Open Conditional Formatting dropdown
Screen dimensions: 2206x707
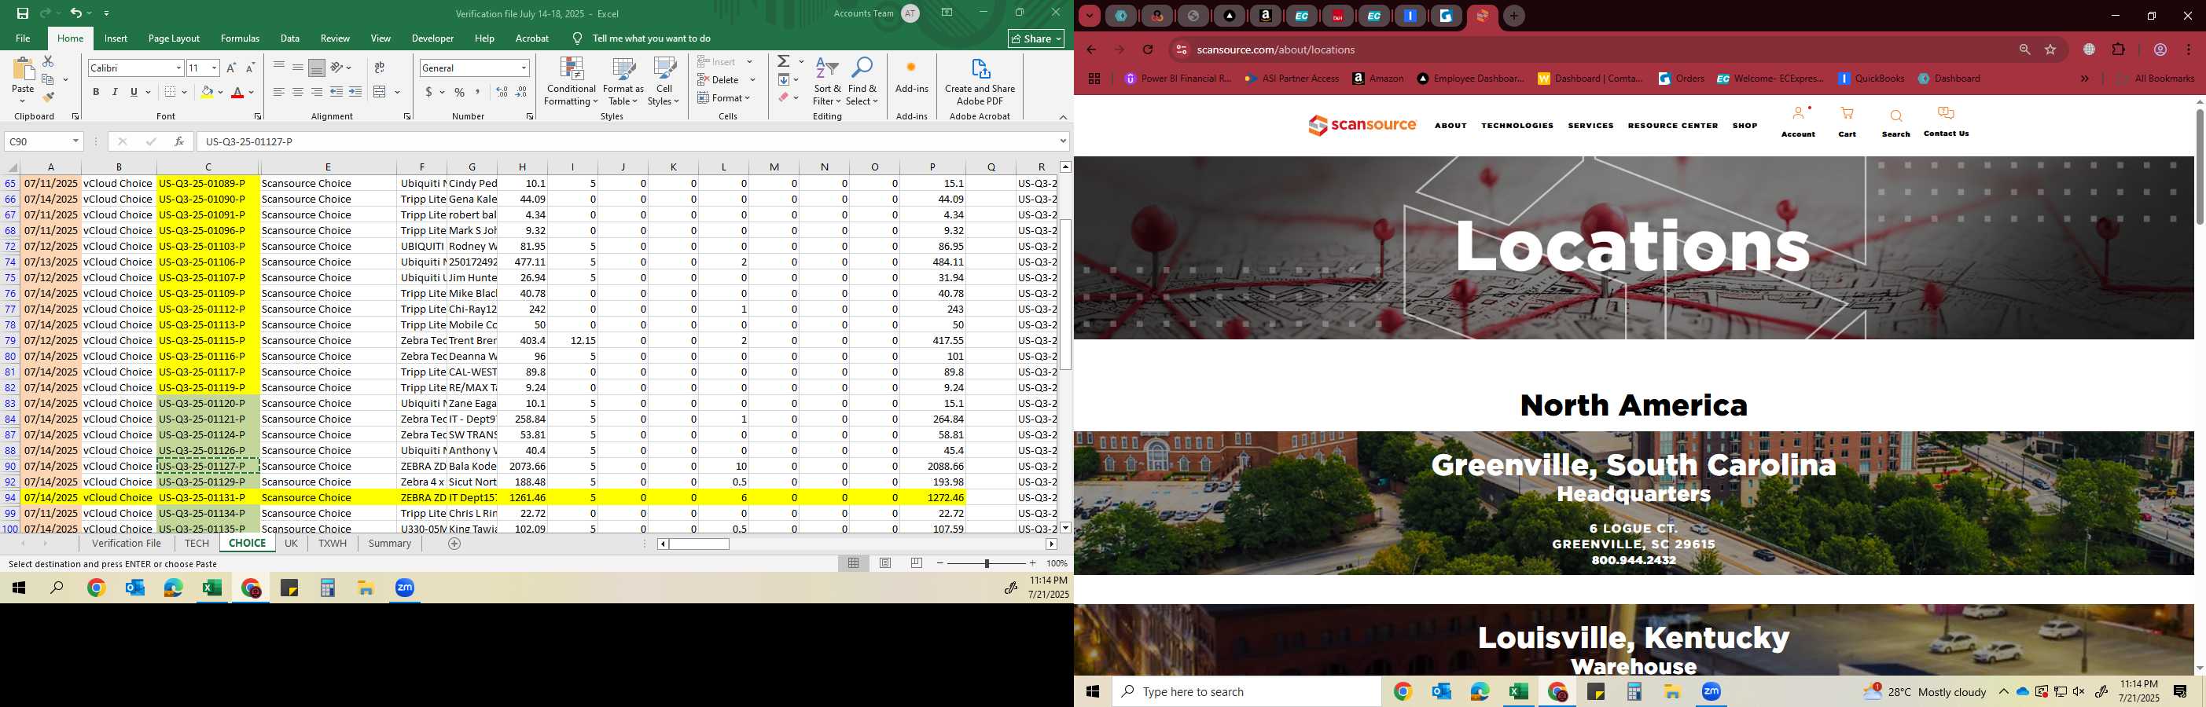pyautogui.click(x=572, y=82)
